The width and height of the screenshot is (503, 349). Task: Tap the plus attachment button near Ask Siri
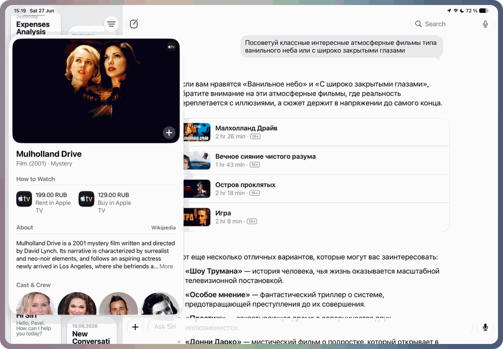coord(135,327)
